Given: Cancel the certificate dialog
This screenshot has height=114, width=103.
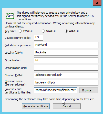Looking at the screenshot, I should point(67,106).
